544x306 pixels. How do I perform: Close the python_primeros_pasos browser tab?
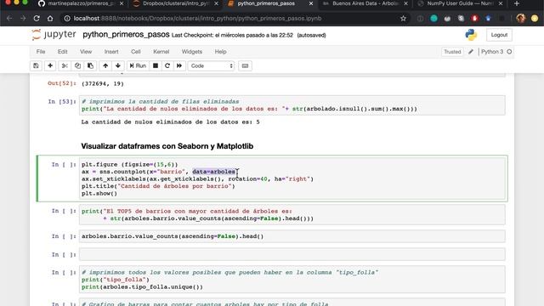point(311,3)
